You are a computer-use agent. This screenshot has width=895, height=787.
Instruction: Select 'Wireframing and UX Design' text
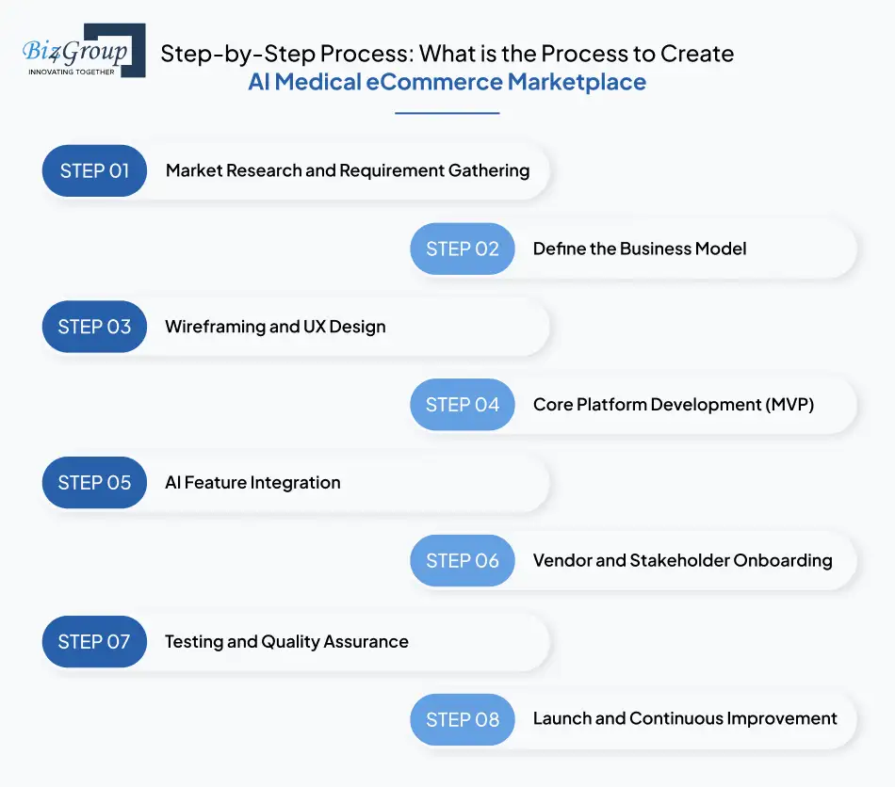pyautogui.click(x=276, y=327)
